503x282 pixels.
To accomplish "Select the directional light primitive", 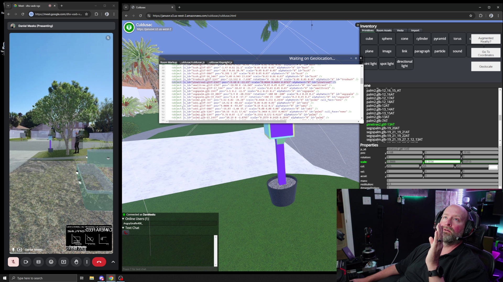I will coord(404,63).
